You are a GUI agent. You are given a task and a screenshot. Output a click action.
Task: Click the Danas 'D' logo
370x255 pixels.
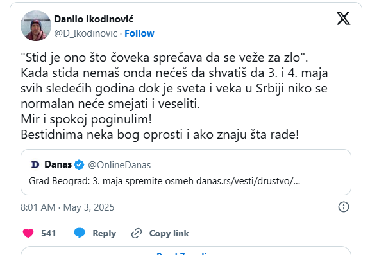pos(35,164)
